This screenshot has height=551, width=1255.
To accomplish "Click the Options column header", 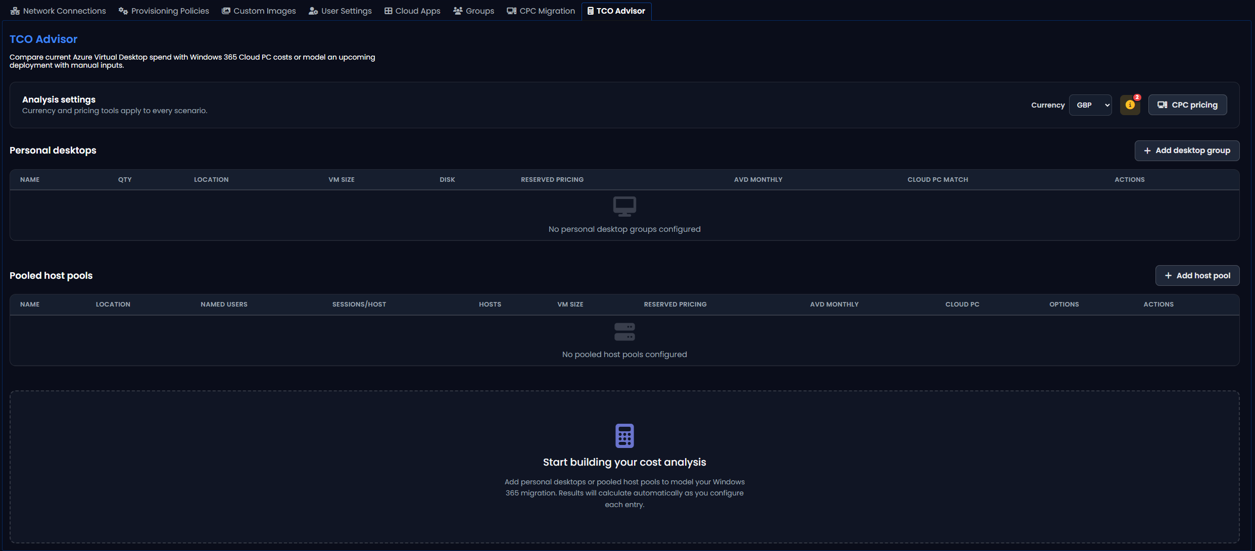I will tap(1064, 305).
